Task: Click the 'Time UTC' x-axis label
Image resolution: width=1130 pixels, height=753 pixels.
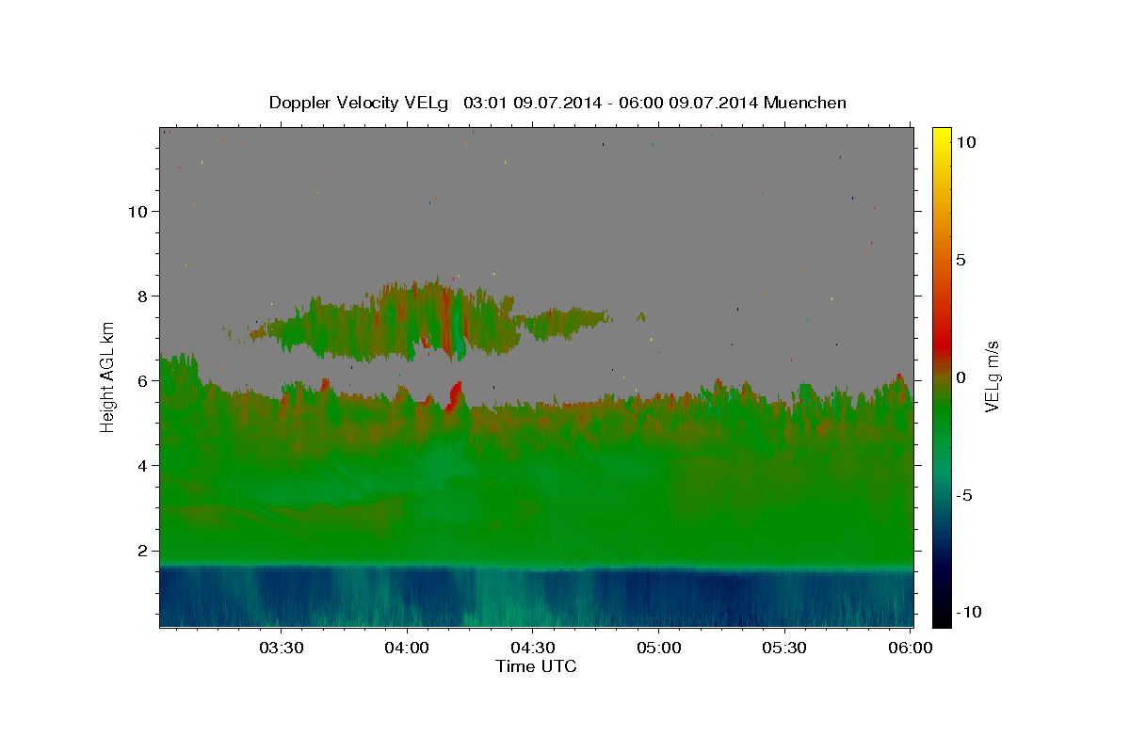Action: [x=536, y=666]
